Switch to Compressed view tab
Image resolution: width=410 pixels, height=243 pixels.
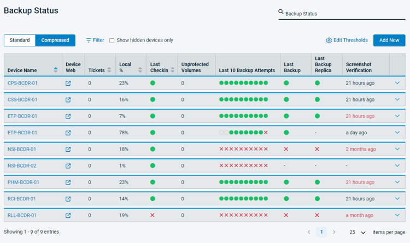click(55, 40)
